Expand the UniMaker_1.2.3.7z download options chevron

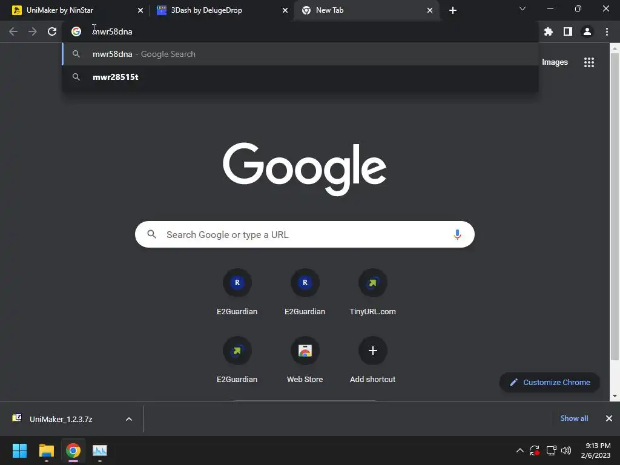tap(129, 419)
